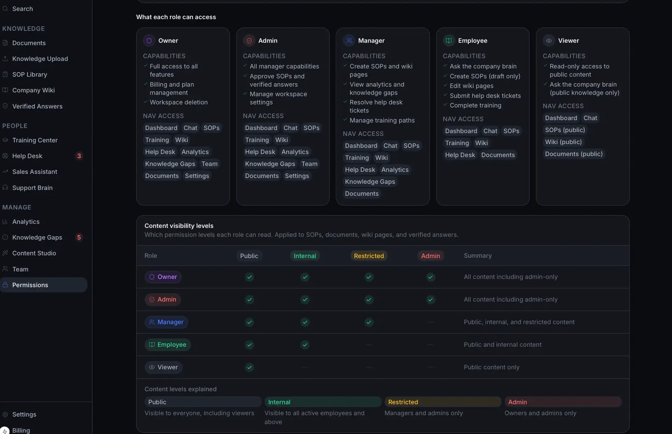
Task: Click the Viewer role badge in table
Action: [x=163, y=367]
